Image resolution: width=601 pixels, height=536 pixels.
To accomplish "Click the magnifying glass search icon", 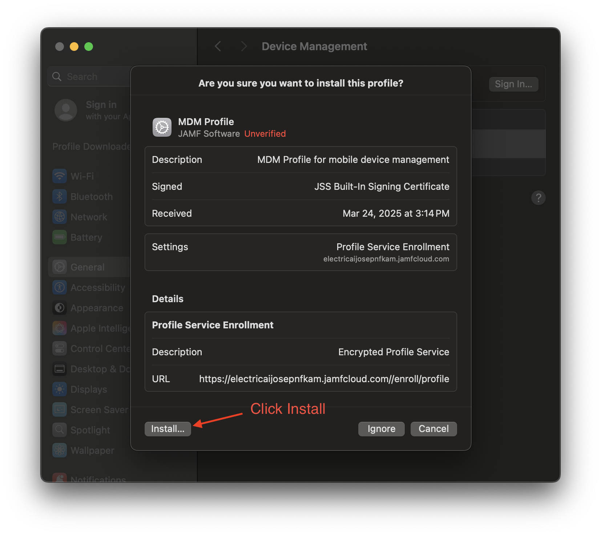I will (x=57, y=76).
